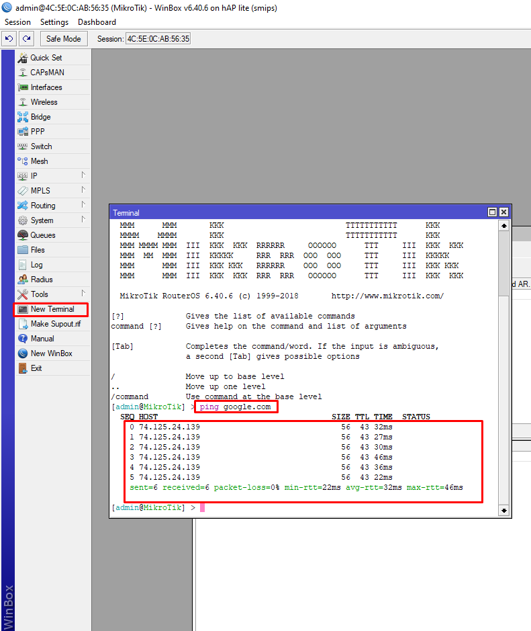Open the Bridge icon in sidebar
The height and width of the screenshot is (631, 531).
(x=23, y=117)
